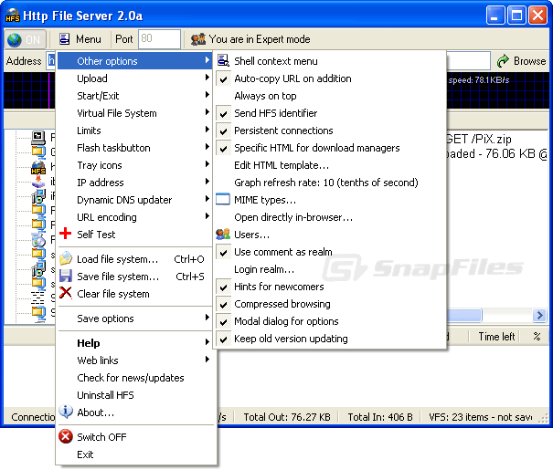Choose Open directly in-browser
Screen dimensions: 553x470
pos(330,217)
